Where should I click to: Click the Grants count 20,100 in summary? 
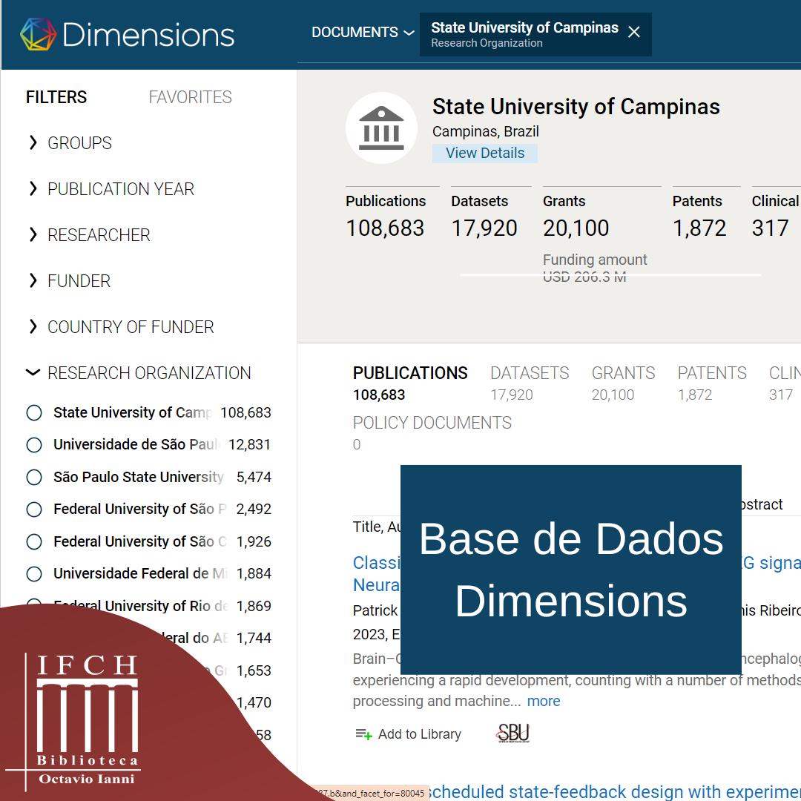576,228
